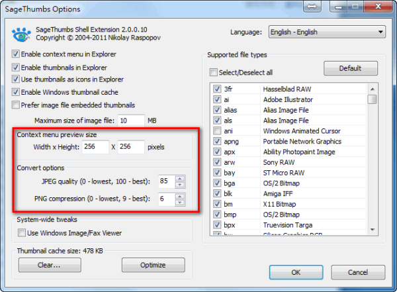
Task: Click the Maximum size of image file field
Action: click(131, 121)
